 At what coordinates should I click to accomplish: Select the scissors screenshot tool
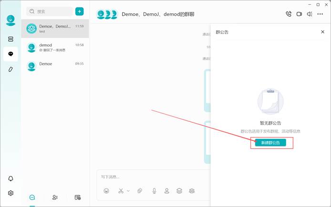point(121,191)
